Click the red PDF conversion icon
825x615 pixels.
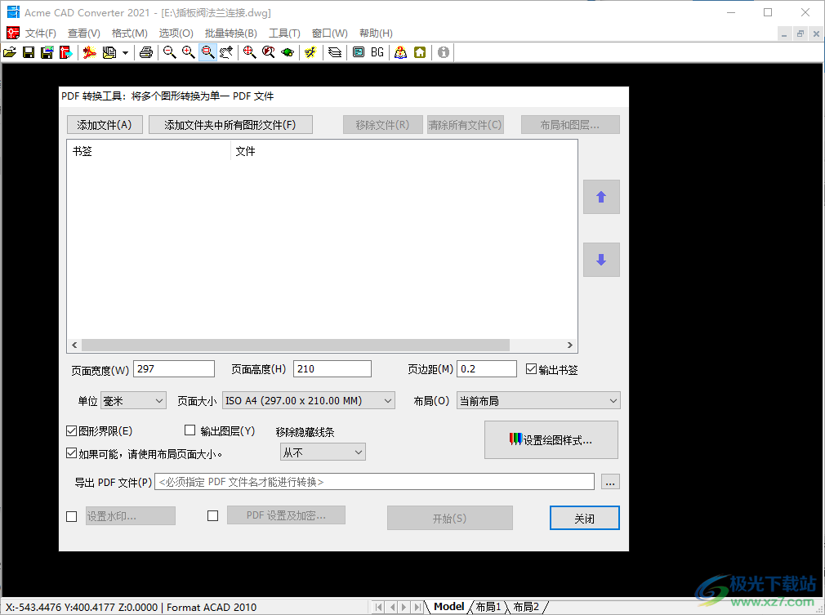pyautogui.click(x=90, y=52)
